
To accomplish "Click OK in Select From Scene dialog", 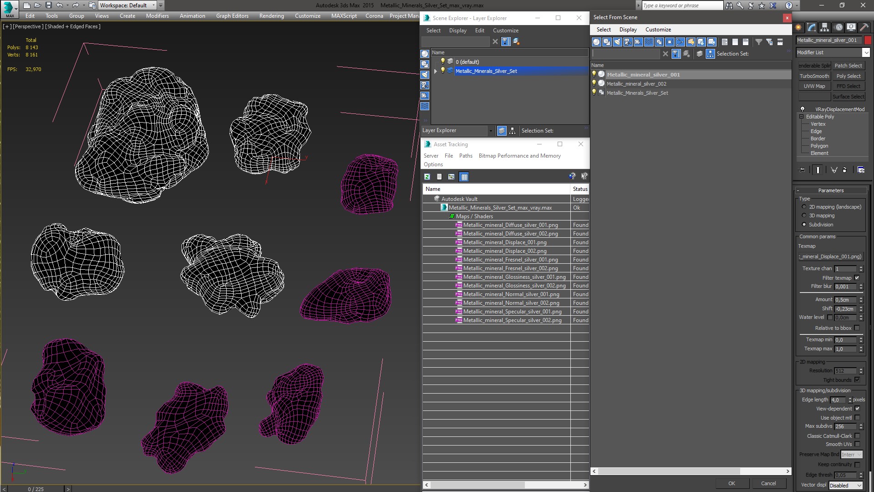I will [x=732, y=483].
